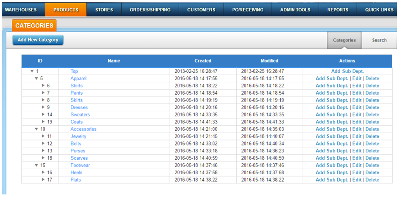This screenshot has width=400, height=199.
Task: Collapse the Apparel category tree arrow
Action: tap(36, 79)
